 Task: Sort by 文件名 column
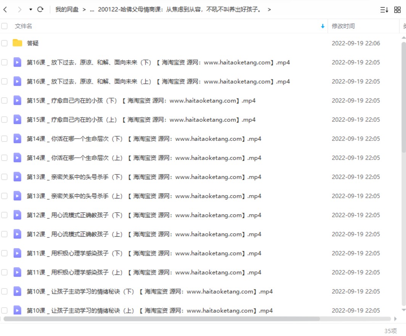pos(23,26)
